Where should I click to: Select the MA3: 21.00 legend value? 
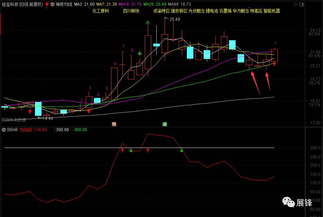coord(84,4)
